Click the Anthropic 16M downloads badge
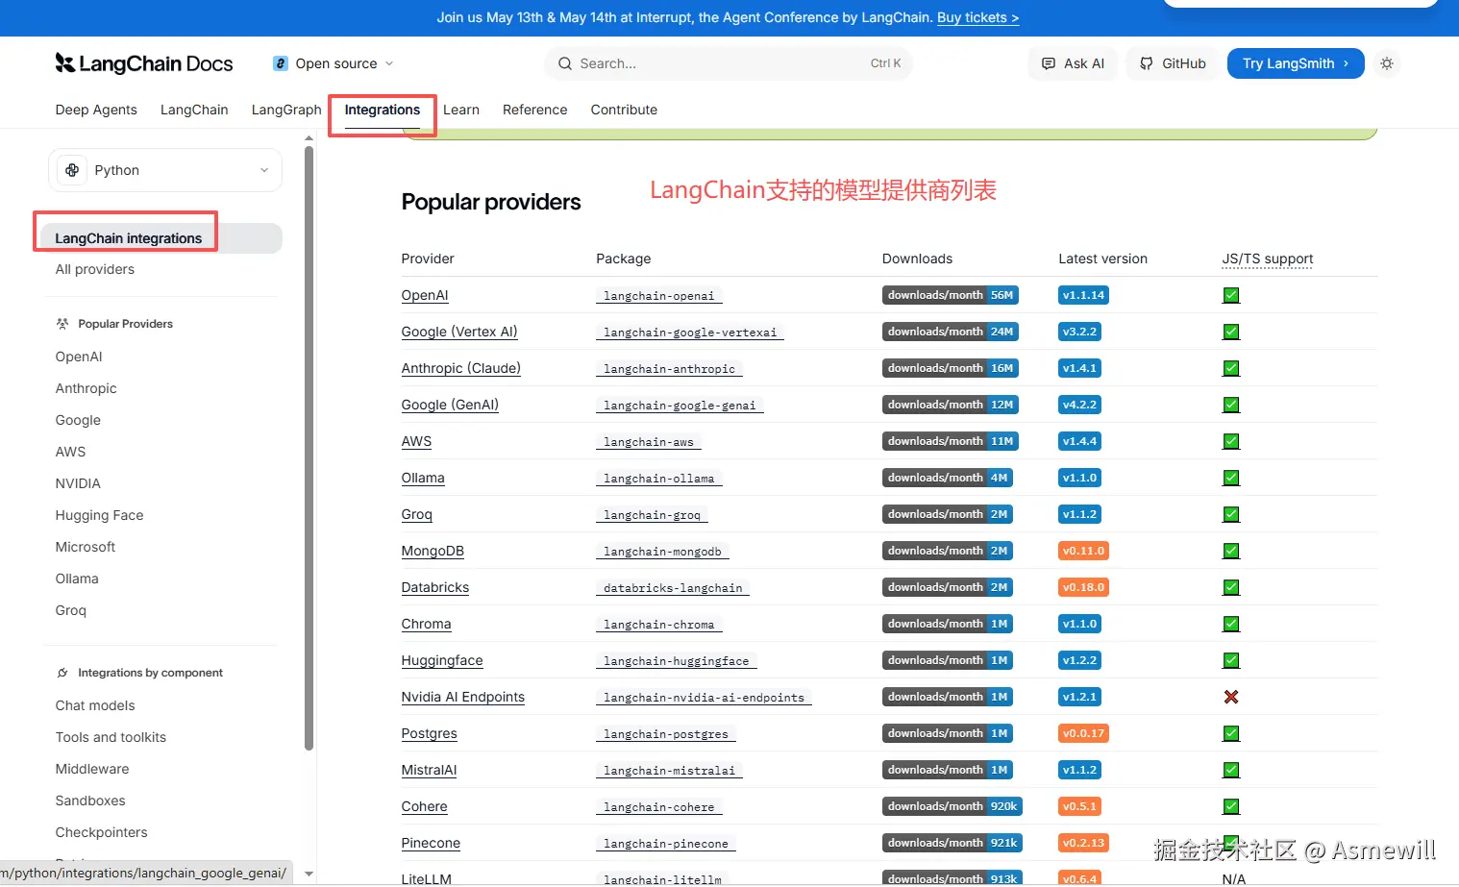Viewport: 1459px width, 887px height. (950, 368)
